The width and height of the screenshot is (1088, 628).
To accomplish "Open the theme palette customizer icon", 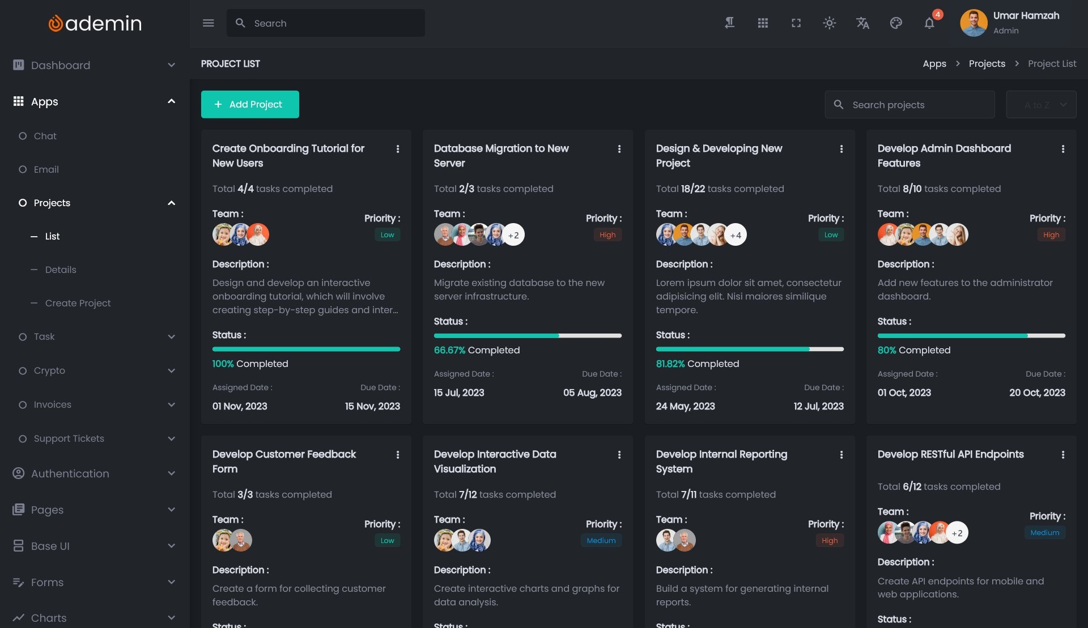I will point(896,23).
